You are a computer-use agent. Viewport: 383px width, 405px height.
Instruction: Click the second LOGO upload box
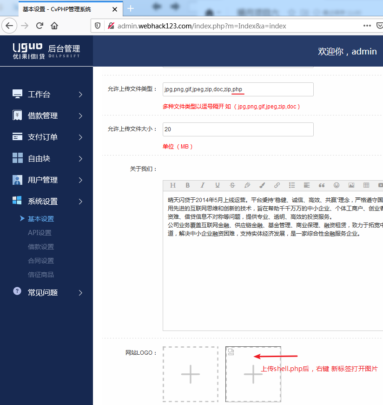[253, 374]
